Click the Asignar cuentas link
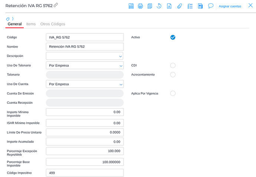 click(230, 6)
